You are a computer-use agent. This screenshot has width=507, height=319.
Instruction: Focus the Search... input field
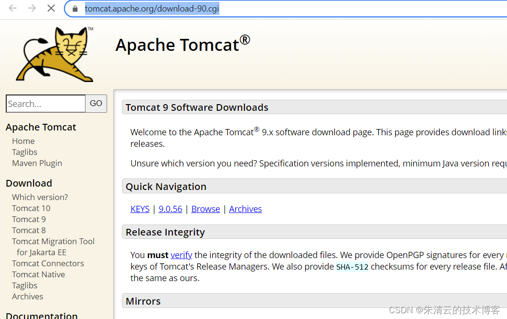[x=46, y=104]
